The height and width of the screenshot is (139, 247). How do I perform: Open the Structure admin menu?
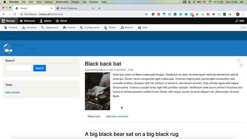click(29, 27)
